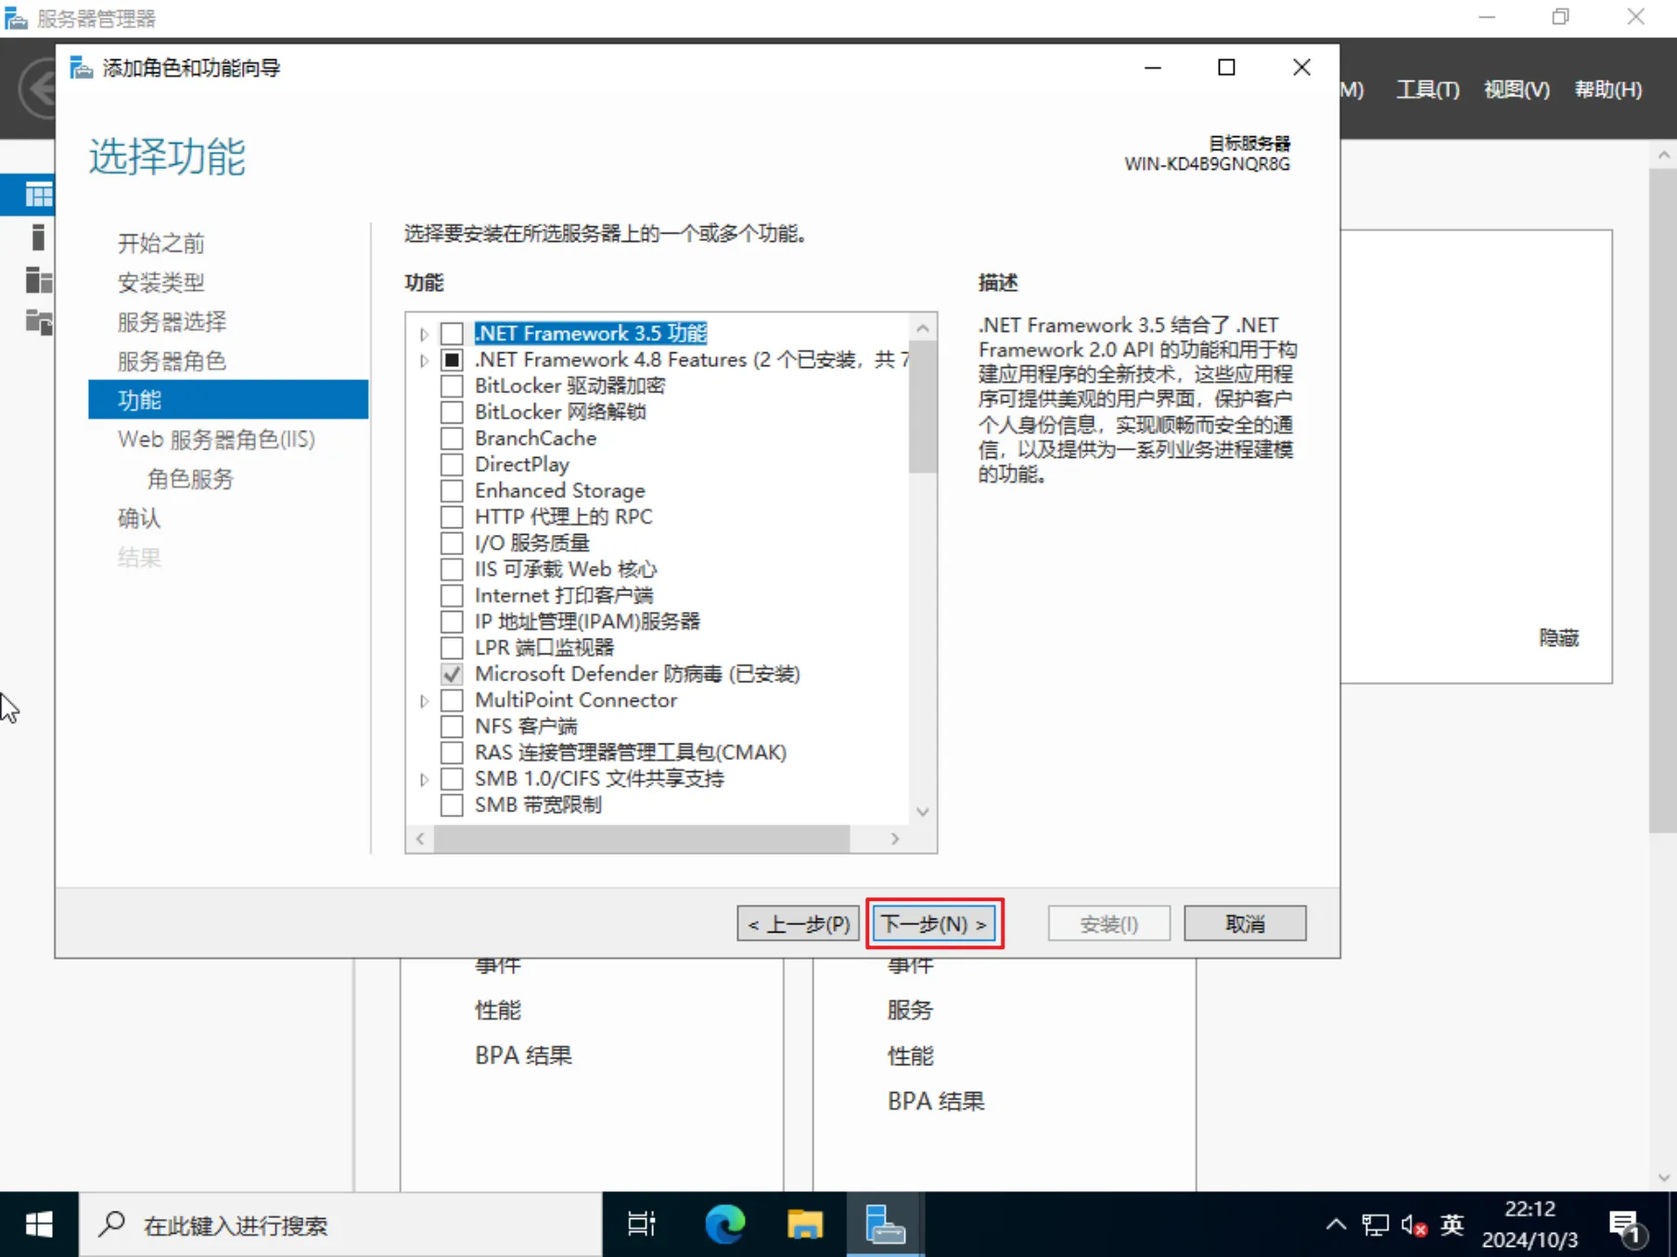
Task: Click the 取消 button
Action: 1245,923
